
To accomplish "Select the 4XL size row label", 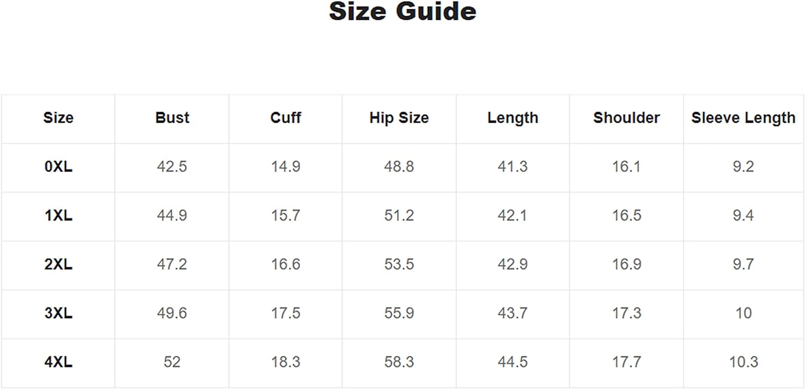I will pos(58,362).
